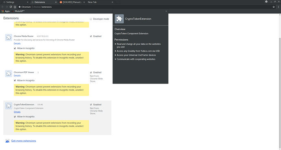
Task: Switch to the Settings tab
Action: point(15,2)
